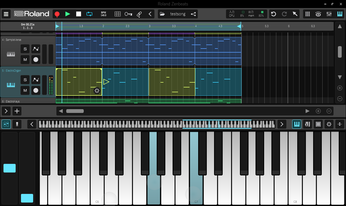Select the 6 : ElectroKeys track header
Viewport: 346px width, 206px height.
(x=28, y=101)
